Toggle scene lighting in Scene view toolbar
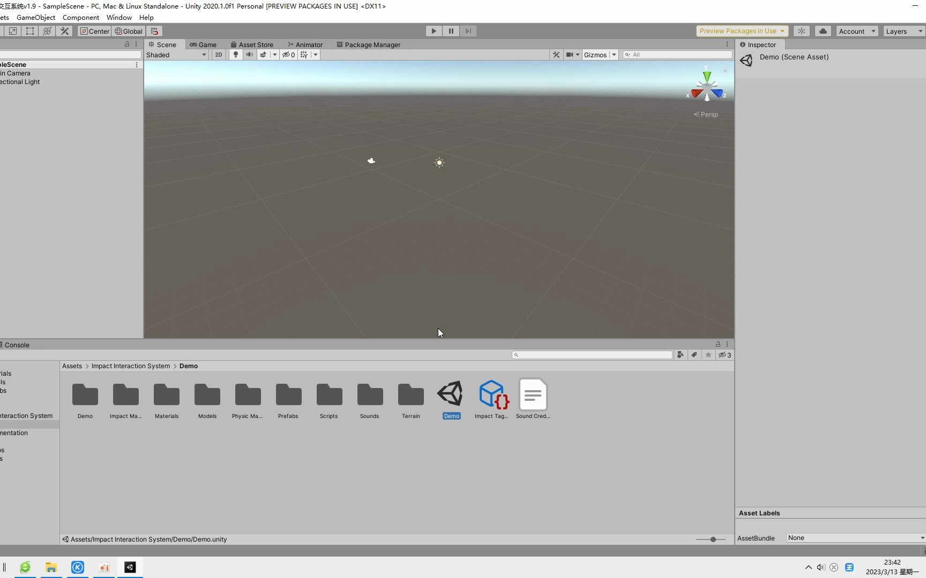This screenshot has width=926, height=578. [236, 54]
